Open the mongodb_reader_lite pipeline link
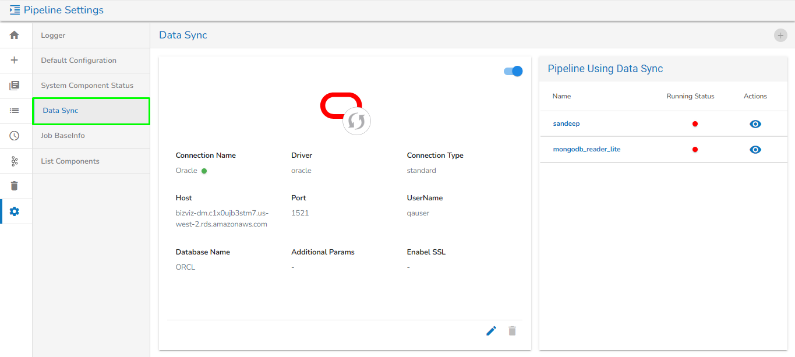The width and height of the screenshot is (795, 357). 586,149
